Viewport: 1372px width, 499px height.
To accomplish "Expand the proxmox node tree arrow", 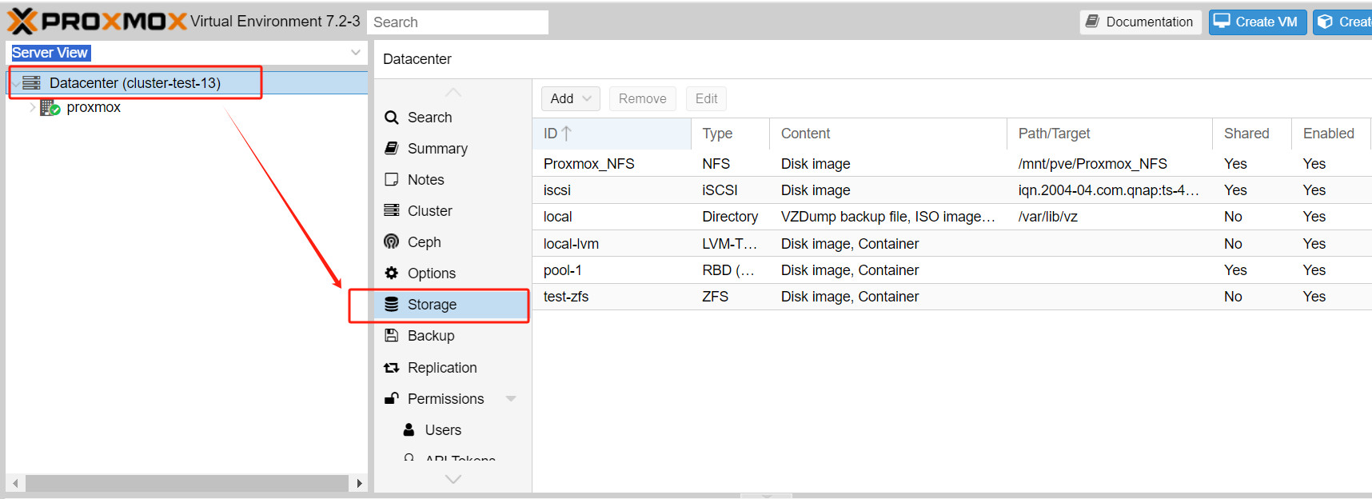I will 32,107.
